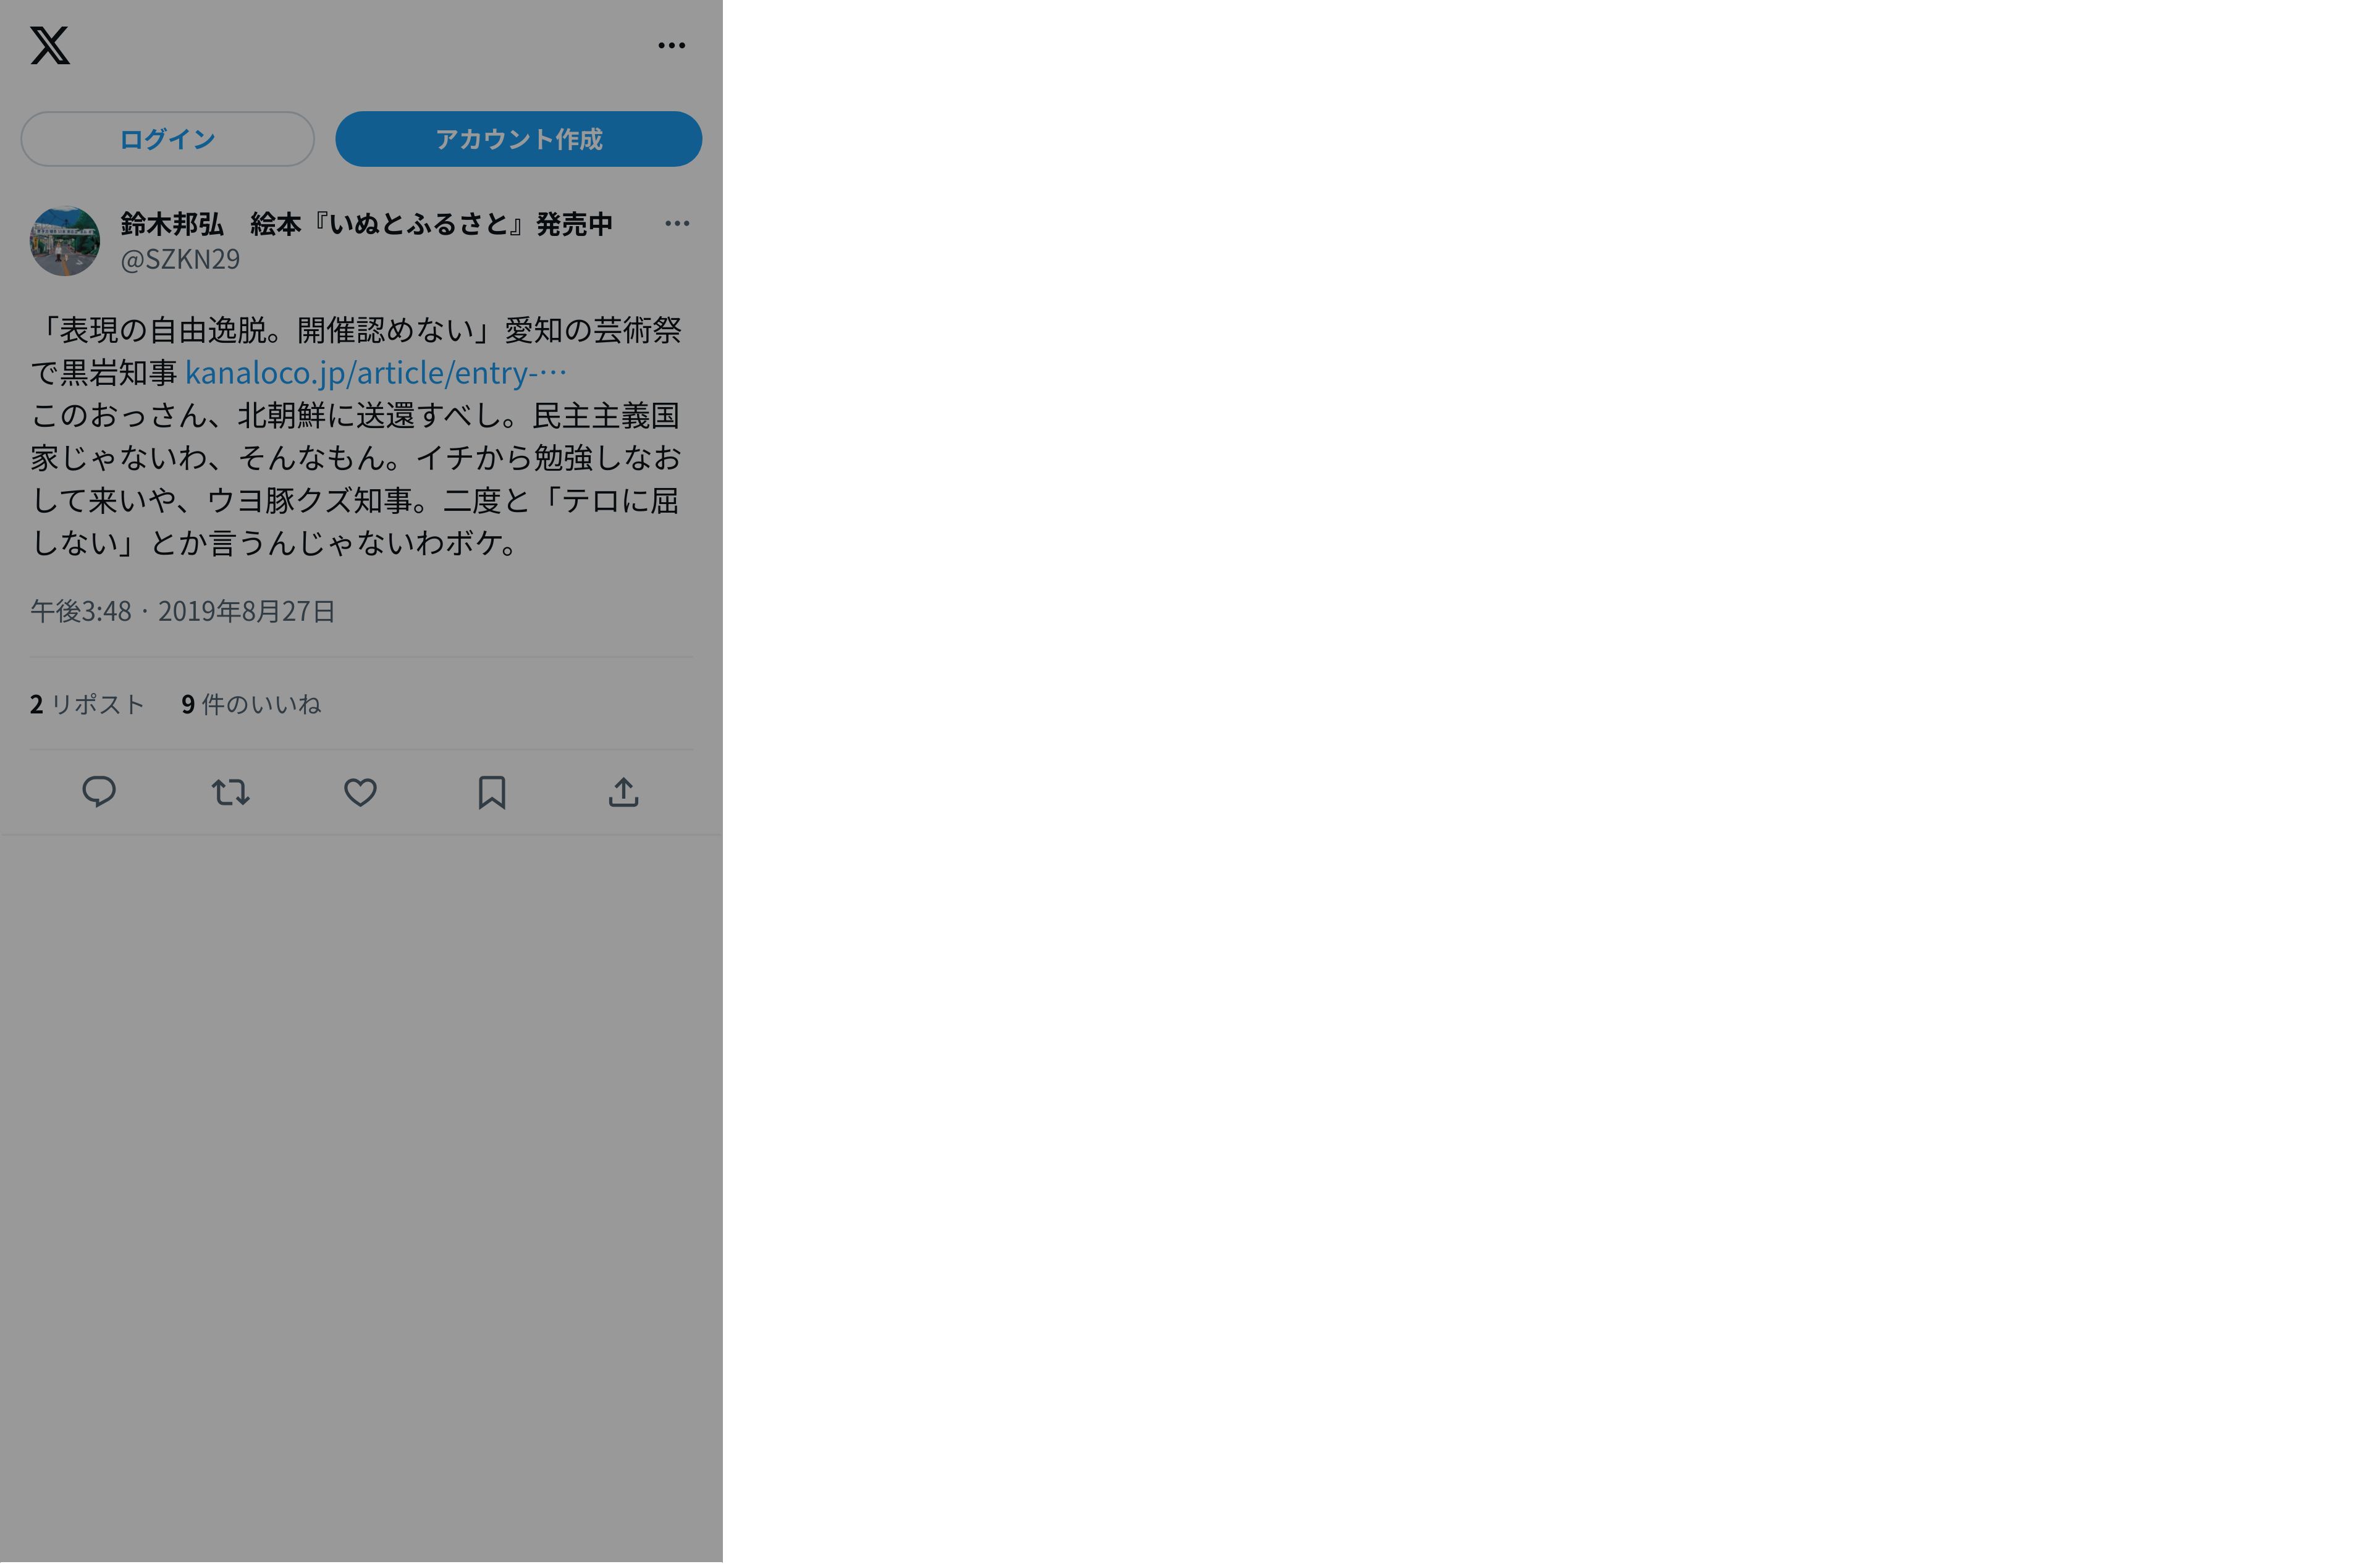This screenshot has height=1564, width=2380.
Task: Click the X logo at top
Action: pos(50,46)
